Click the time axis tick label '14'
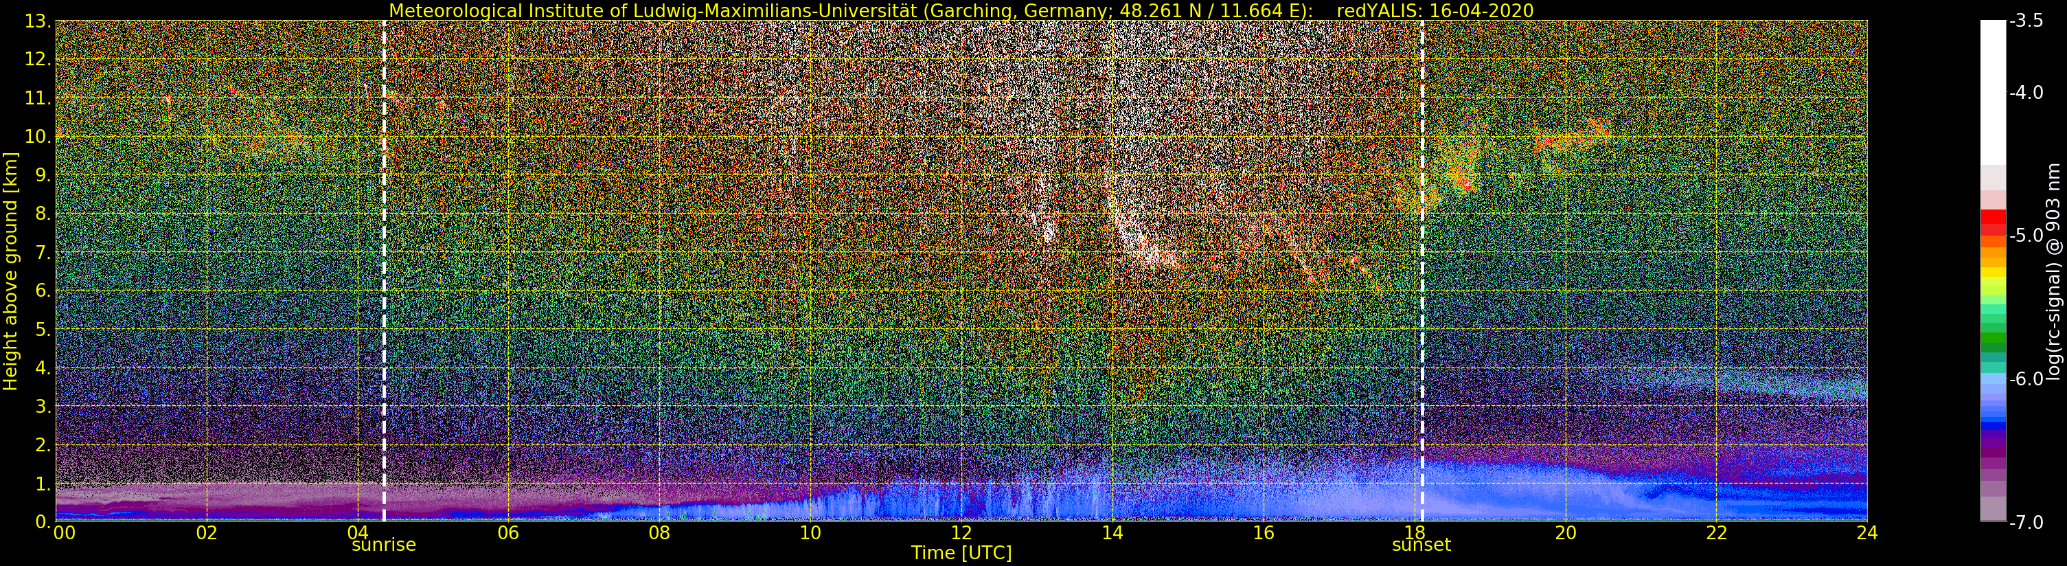The height and width of the screenshot is (566, 2067). 1112,533
